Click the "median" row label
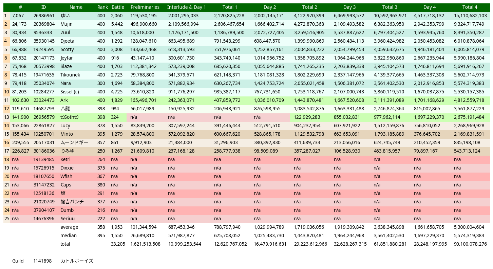 pyautogui.click(x=69, y=236)
